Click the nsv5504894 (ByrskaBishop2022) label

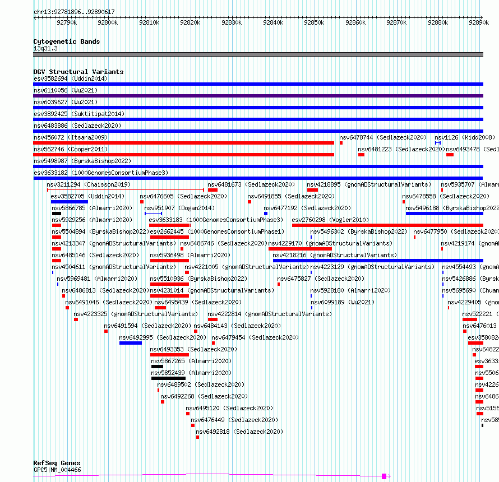point(100,231)
